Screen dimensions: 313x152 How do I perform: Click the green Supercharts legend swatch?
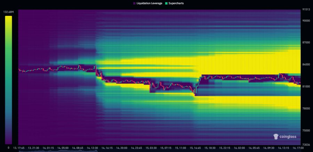tap(166, 3)
